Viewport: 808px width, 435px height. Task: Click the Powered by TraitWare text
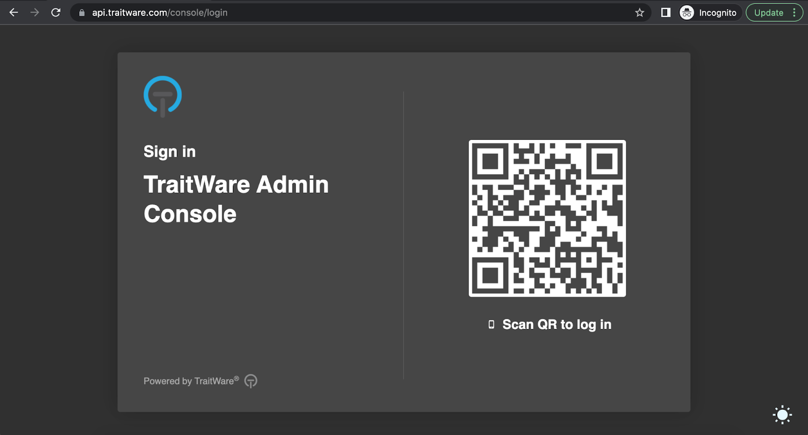(x=191, y=381)
